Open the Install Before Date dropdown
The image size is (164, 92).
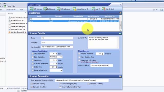tap(61, 71)
